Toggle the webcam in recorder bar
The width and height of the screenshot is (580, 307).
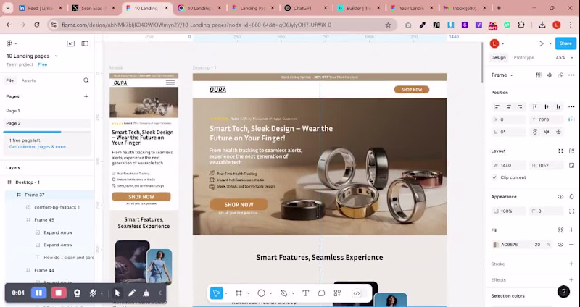tap(77, 293)
